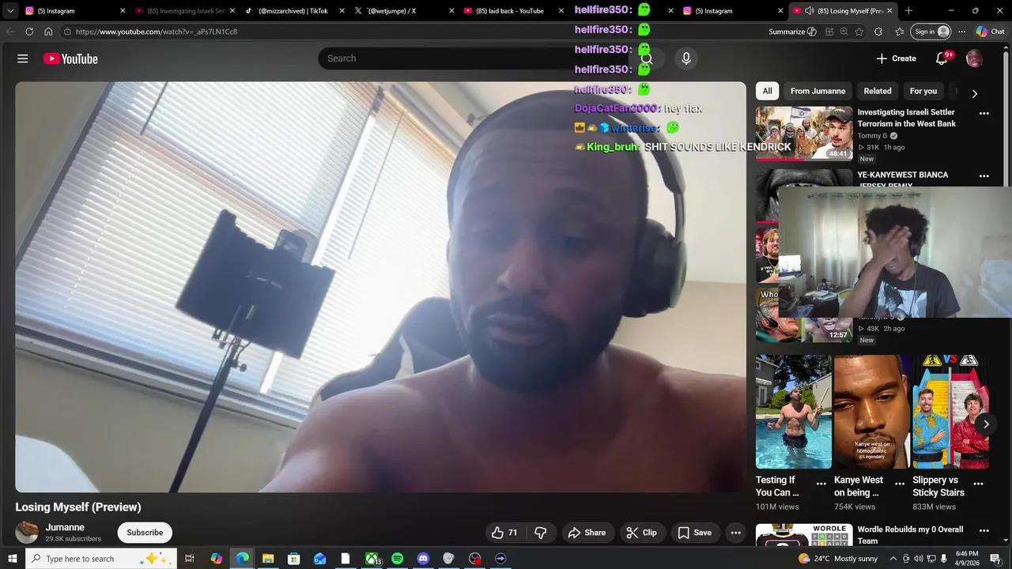Start voice search with microphone icon
The image size is (1012, 569).
coord(686,58)
